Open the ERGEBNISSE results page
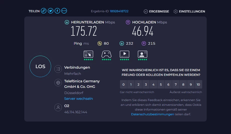 [x=159, y=11]
